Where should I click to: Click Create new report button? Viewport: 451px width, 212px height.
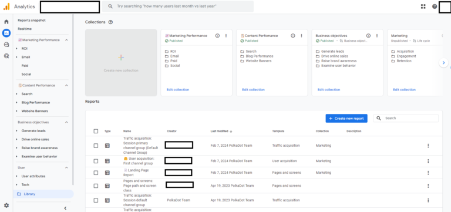point(346,118)
